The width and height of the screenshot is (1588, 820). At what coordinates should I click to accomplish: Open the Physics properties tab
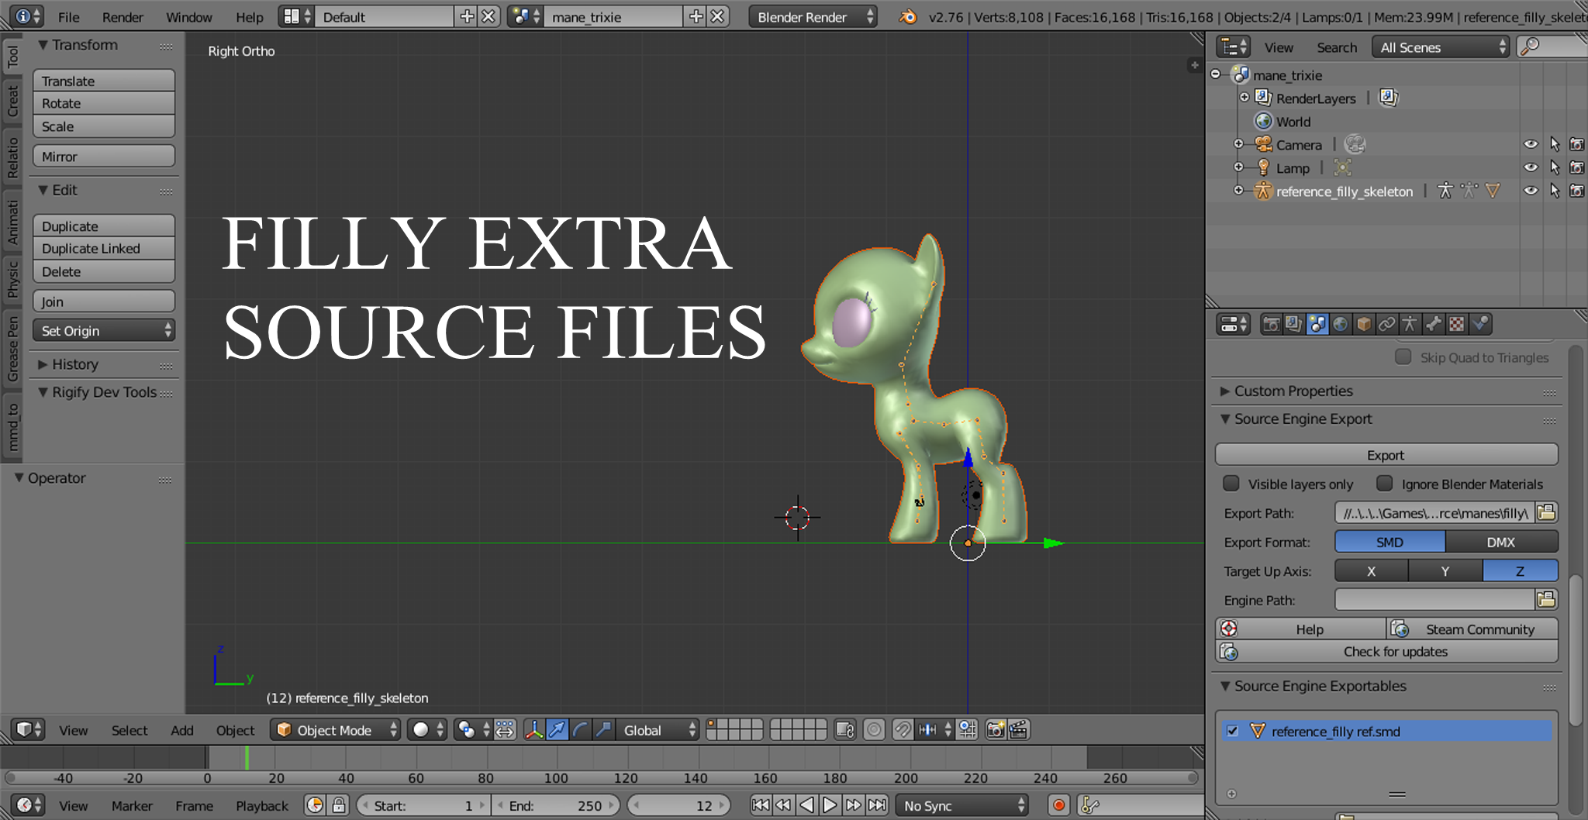pos(1480,324)
